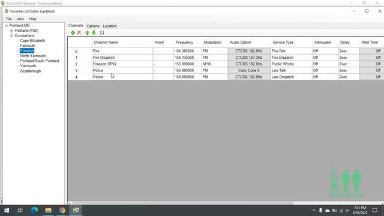Select Yarmouth in the tree
This screenshot has width=384, height=216.
coord(28,66)
